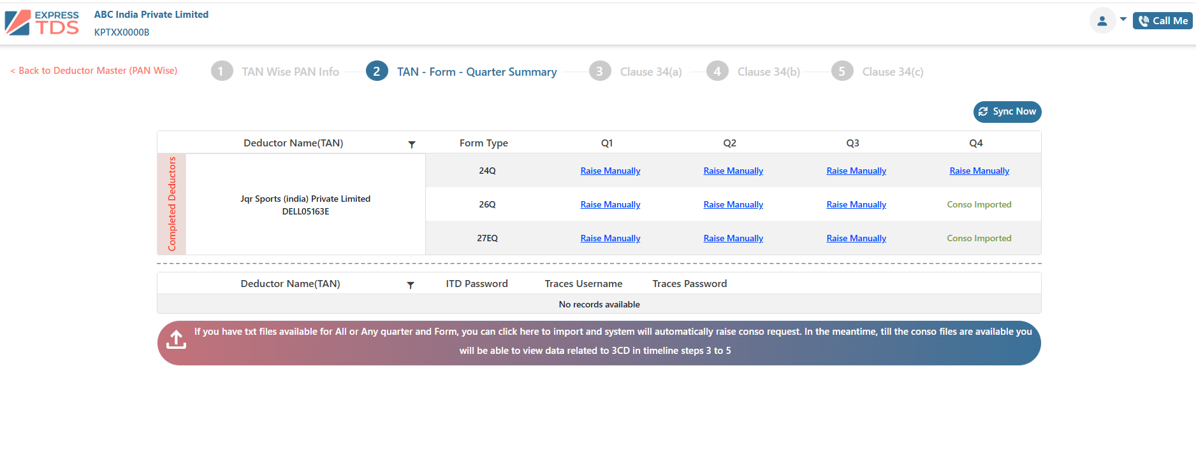Viewport: 1196px width, 450px height.
Task: Raise Manually for 26Q in Q2
Action: 733,204
